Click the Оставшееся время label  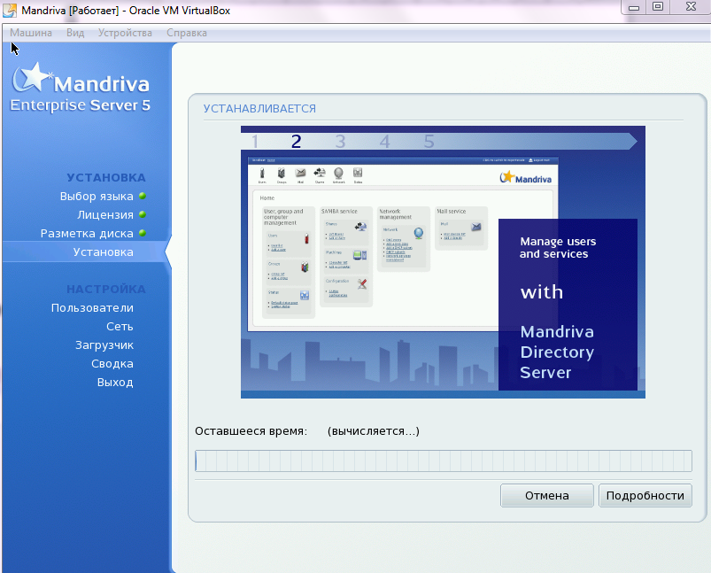pos(251,431)
